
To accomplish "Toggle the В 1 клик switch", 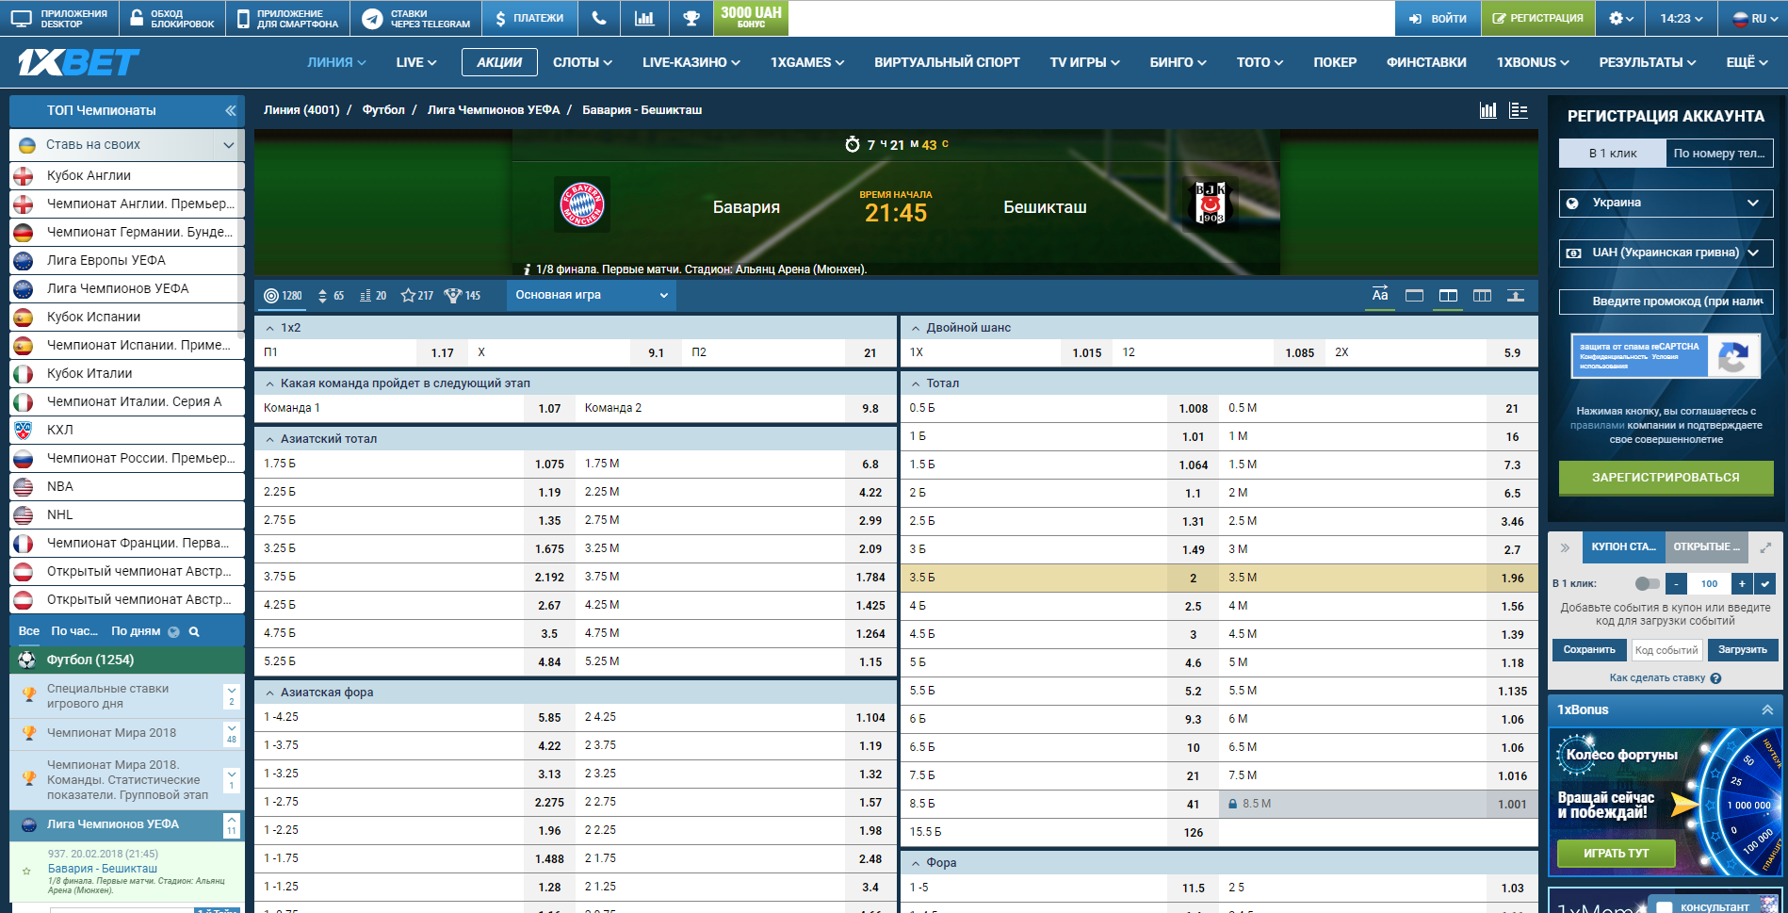I will click(x=1647, y=583).
